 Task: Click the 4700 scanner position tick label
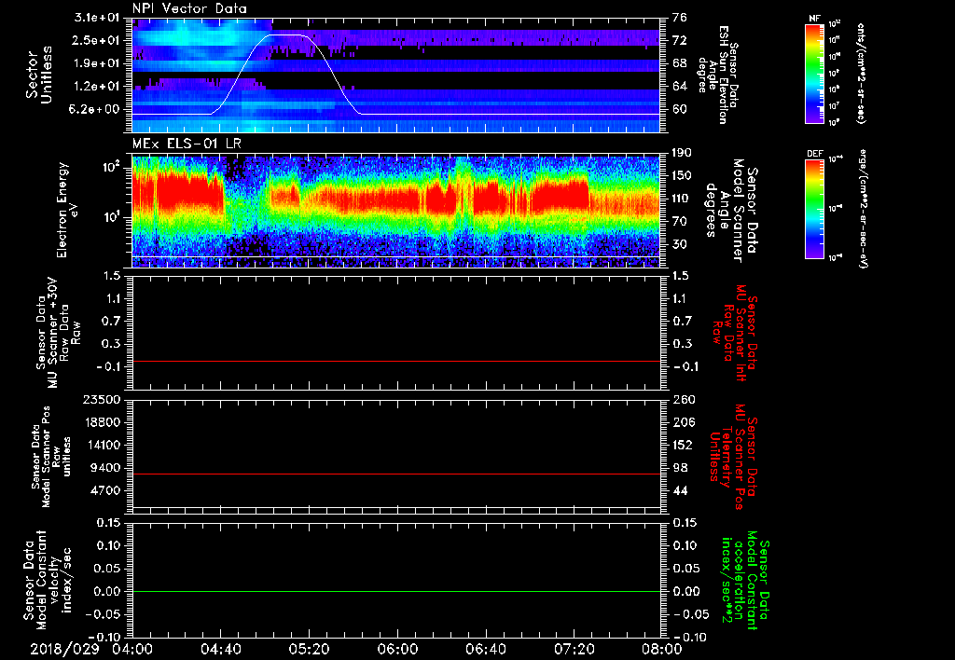tap(104, 490)
